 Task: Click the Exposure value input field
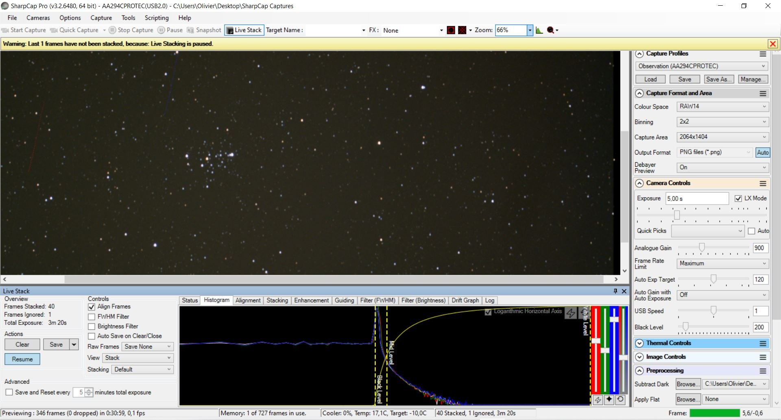[697, 198]
